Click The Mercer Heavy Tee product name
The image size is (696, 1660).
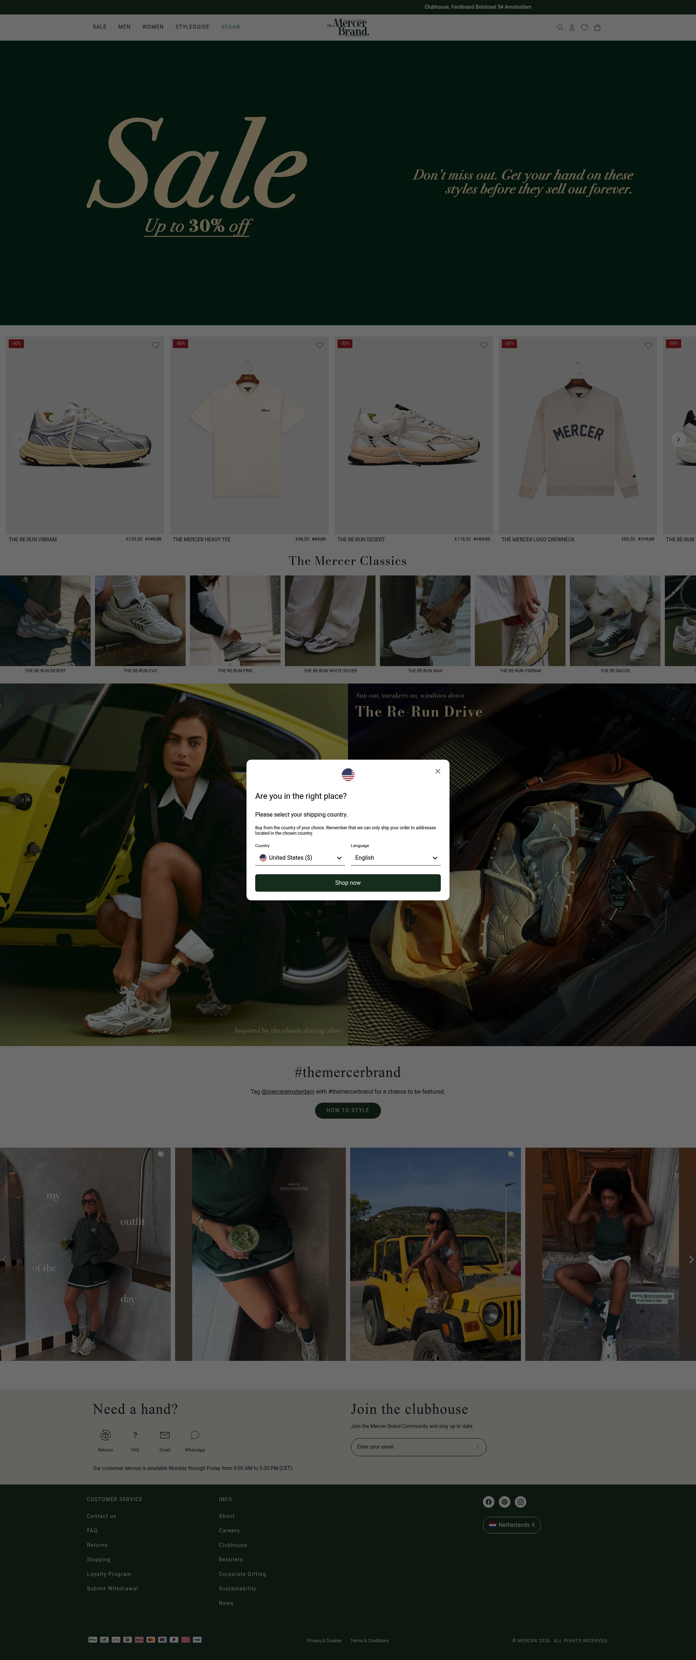[x=202, y=539]
